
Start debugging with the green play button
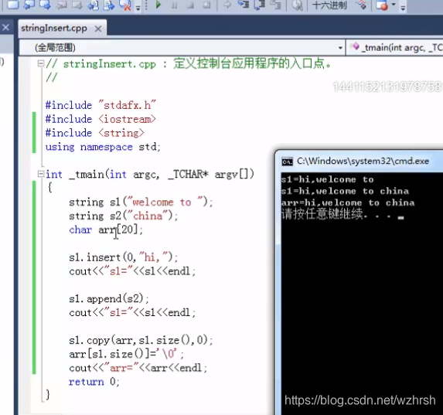[158, 5]
